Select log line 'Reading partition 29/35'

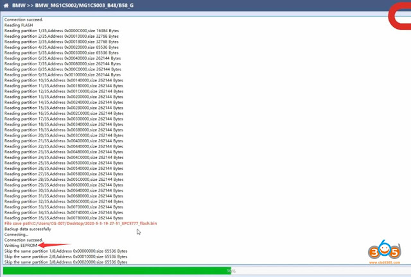pyautogui.click(x=64, y=185)
